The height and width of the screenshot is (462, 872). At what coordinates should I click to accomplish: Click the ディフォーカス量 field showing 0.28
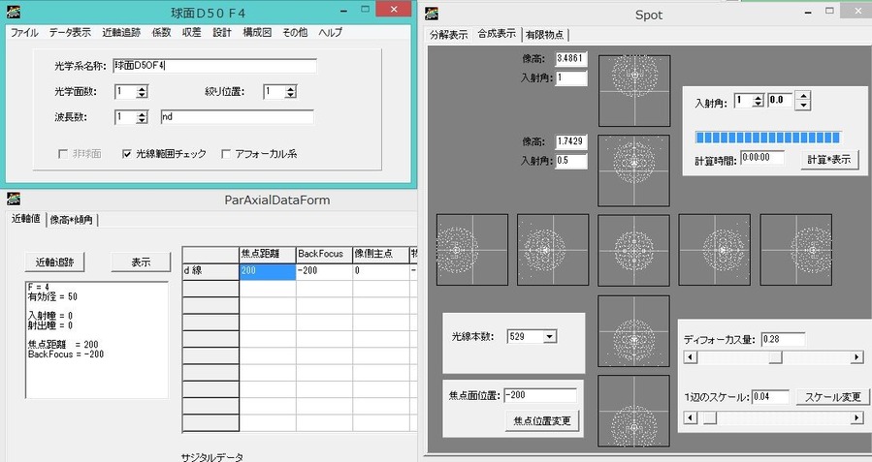pos(783,339)
